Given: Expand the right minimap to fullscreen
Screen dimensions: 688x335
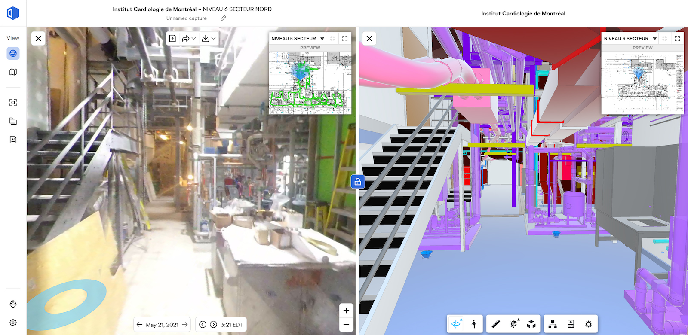Looking at the screenshot, I should tap(677, 39).
